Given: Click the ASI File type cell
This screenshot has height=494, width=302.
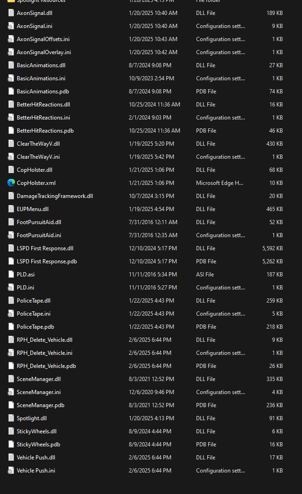Looking at the screenshot, I should [x=205, y=275].
